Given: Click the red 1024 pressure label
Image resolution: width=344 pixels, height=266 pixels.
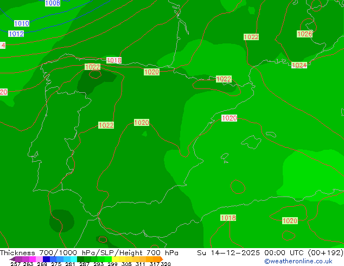Looking at the screenshot, I should pyautogui.click(x=299, y=65).
